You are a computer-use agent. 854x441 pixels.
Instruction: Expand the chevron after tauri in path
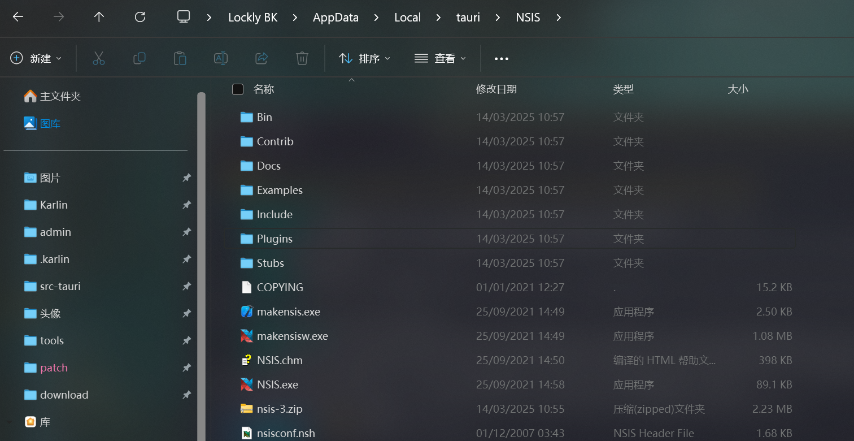pos(498,18)
